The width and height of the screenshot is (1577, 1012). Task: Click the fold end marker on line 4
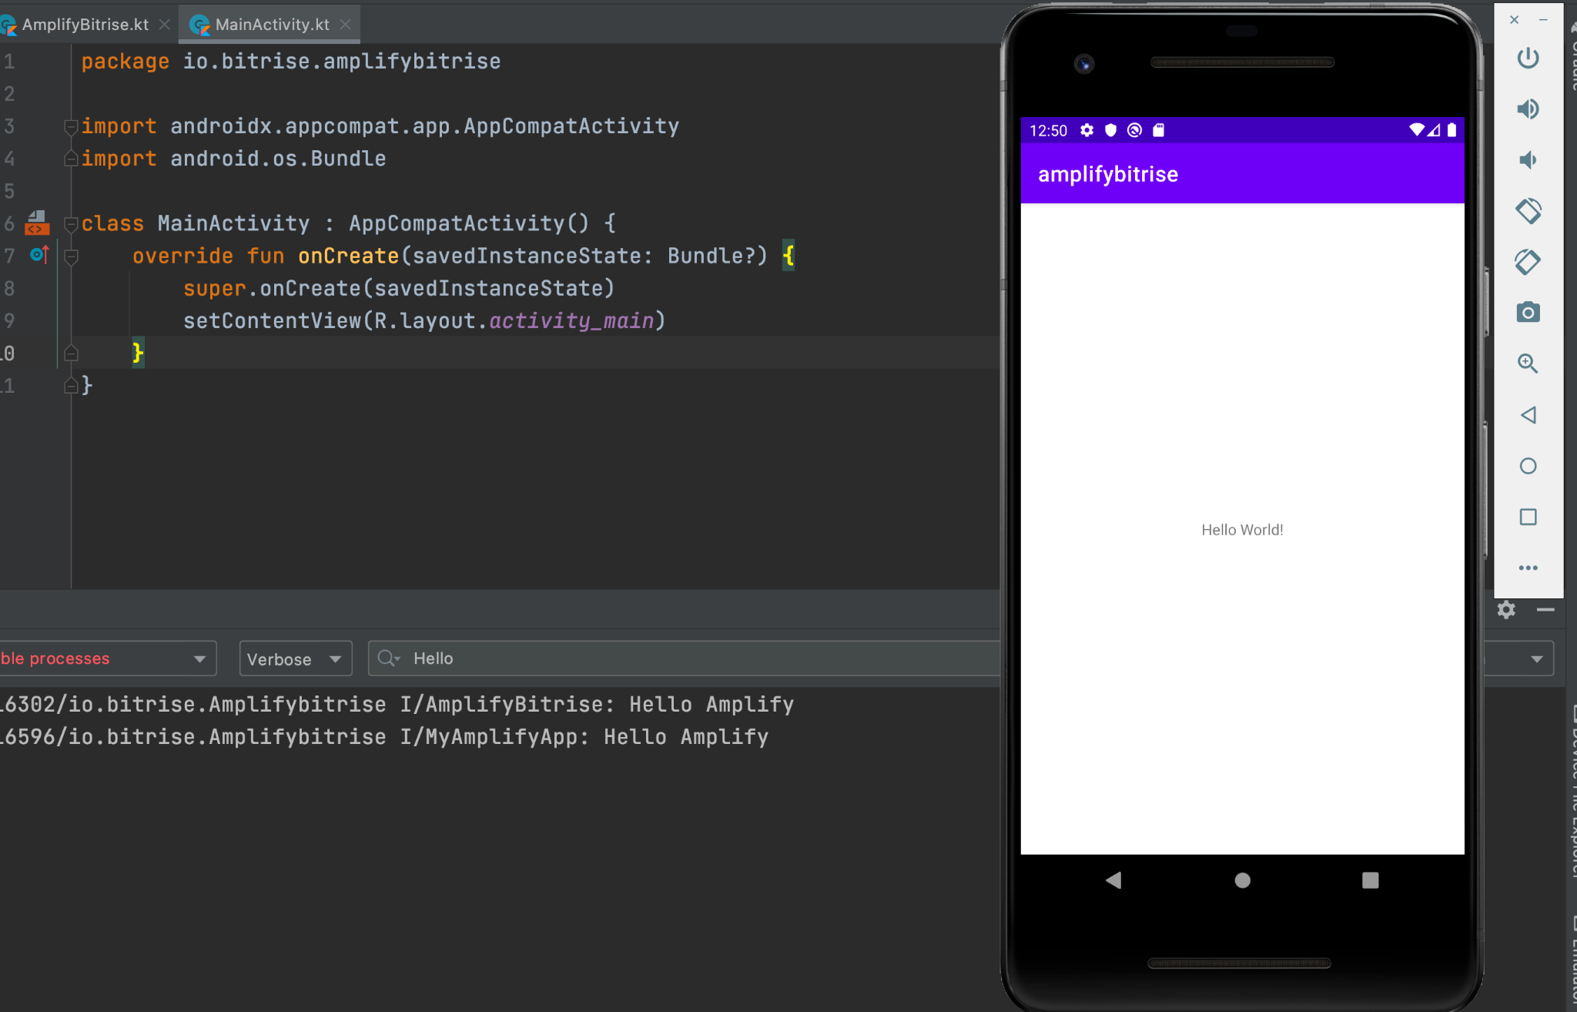(x=71, y=159)
